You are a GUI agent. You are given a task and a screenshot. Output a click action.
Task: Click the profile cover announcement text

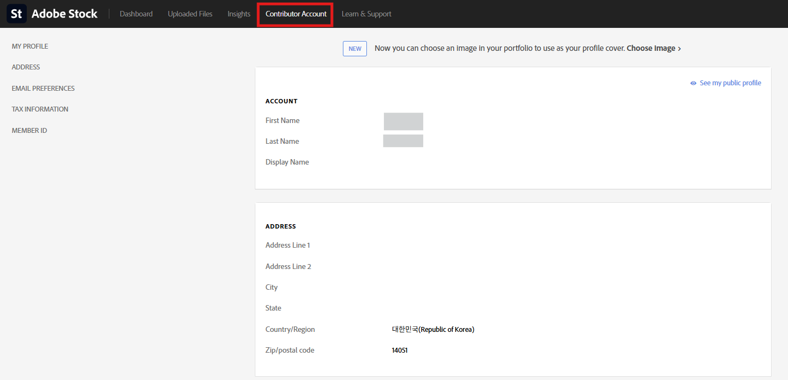499,48
